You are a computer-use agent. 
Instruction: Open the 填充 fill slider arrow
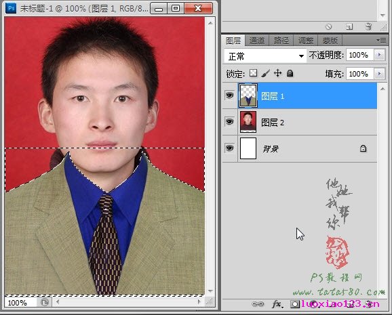(x=379, y=74)
